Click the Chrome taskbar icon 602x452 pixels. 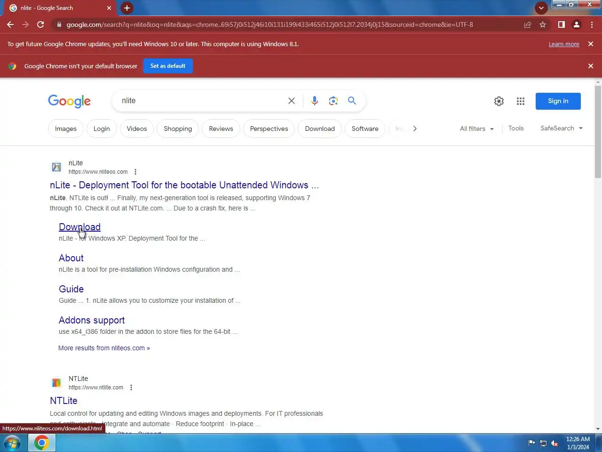point(42,443)
